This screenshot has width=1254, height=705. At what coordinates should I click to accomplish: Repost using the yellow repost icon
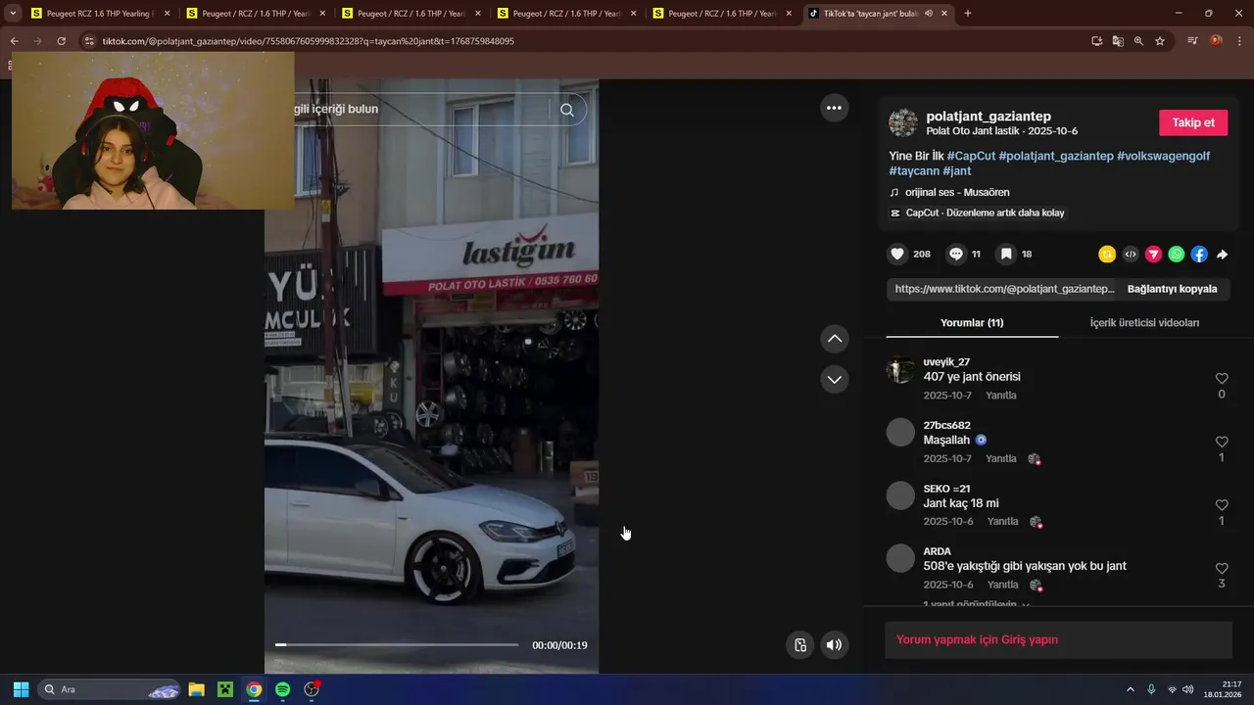pyautogui.click(x=1107, y=255)
